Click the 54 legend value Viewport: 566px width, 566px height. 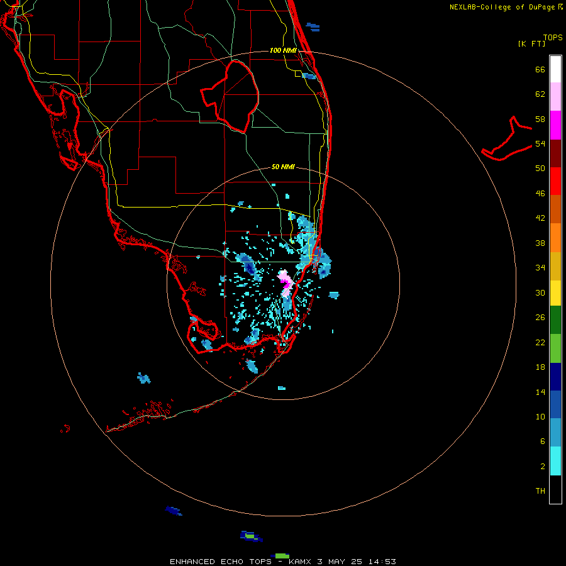coord(540,143)
